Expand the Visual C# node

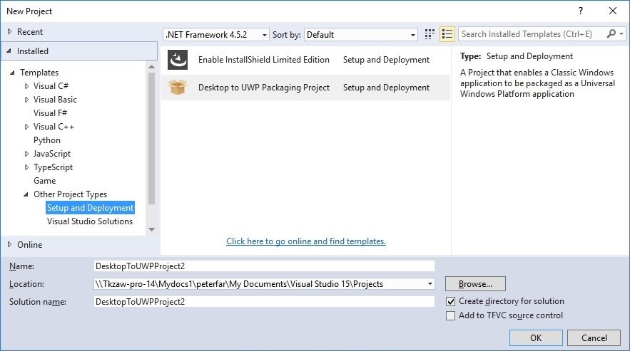(26, 86)
